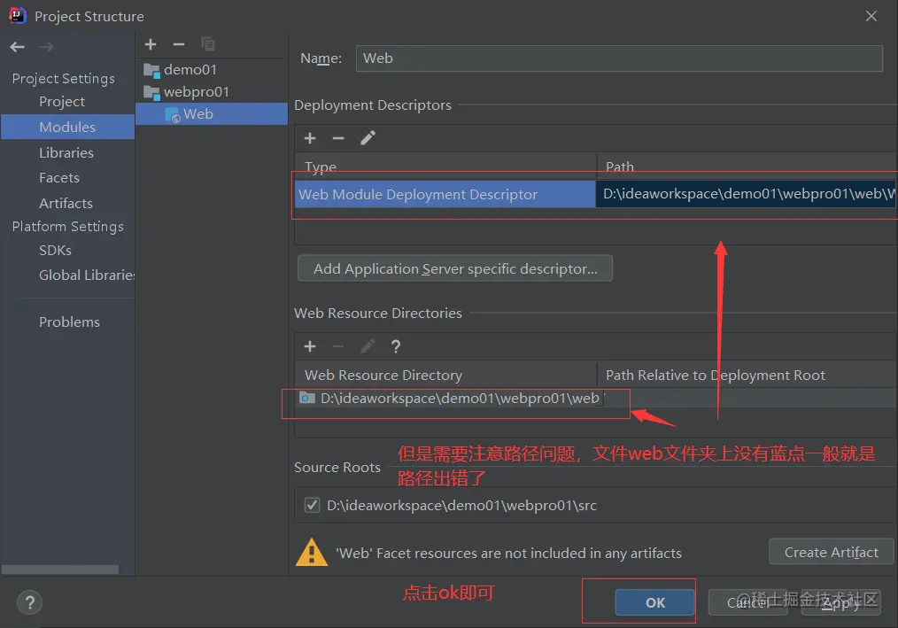898x628 pixels.
Task: Click the OK button
Action: point(654,602)
